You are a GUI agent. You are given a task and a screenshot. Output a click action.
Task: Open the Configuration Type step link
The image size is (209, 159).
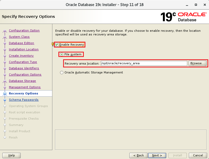point(23,62)
